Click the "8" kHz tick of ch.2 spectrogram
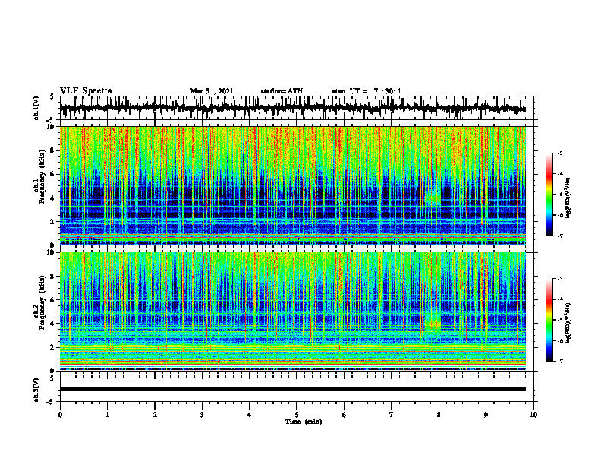Viewport: 601px width, 465px height. click(x=52, y=277)
